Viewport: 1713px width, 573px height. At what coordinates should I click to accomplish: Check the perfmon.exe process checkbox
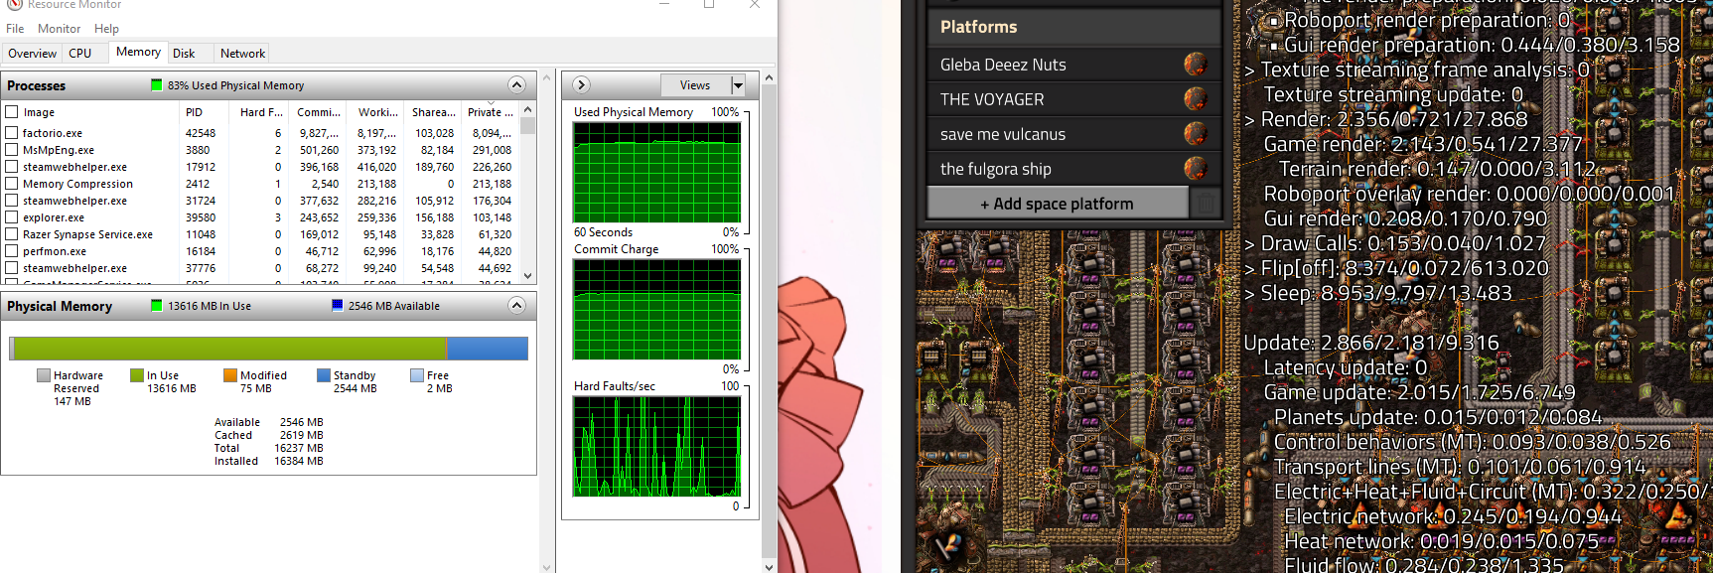click(x=12, y=251)
